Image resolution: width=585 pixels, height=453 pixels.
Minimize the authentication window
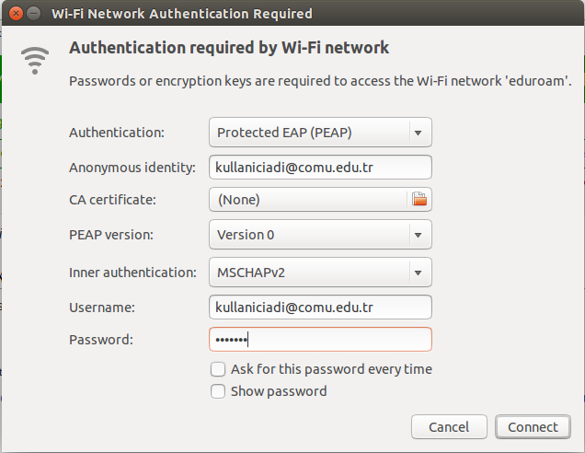(34, 14)
